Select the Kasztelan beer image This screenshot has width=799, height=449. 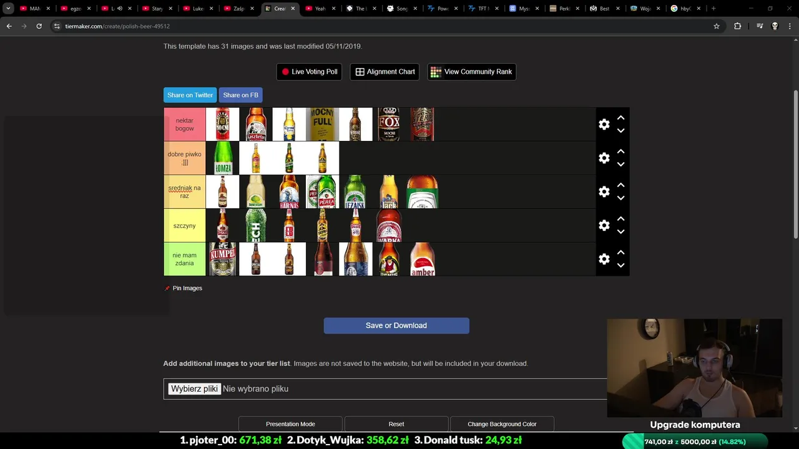(x=256, y=124)
